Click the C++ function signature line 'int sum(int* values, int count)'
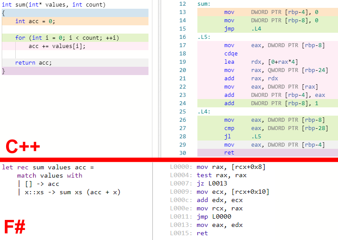Screen dimensions: 338x240 point(54,4)
